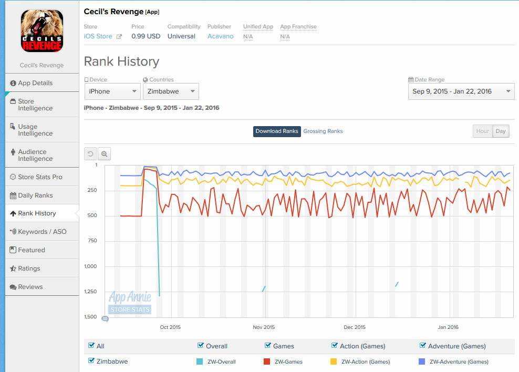
Task: Click the App Franchise N/A value
Action: click(x=285, y=36)
